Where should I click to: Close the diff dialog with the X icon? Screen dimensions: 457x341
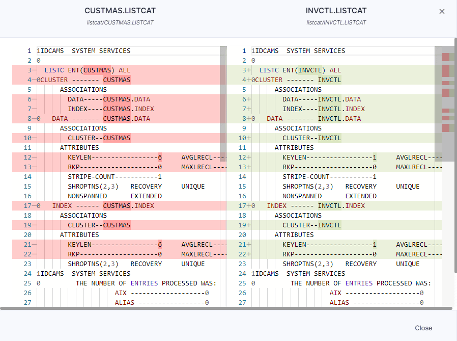pyautogui.click(x=442, y=11)
